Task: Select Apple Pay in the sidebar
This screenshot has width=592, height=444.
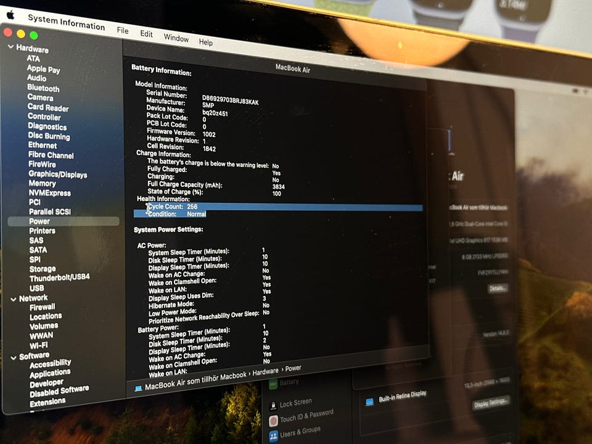Action: point(43,68)
